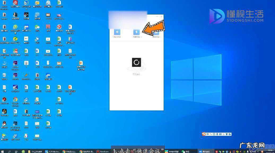The height and width of the screenshot is (153, 275).
Task: Expand the Quick Meeting dropdown arrow
Action: 142,37
